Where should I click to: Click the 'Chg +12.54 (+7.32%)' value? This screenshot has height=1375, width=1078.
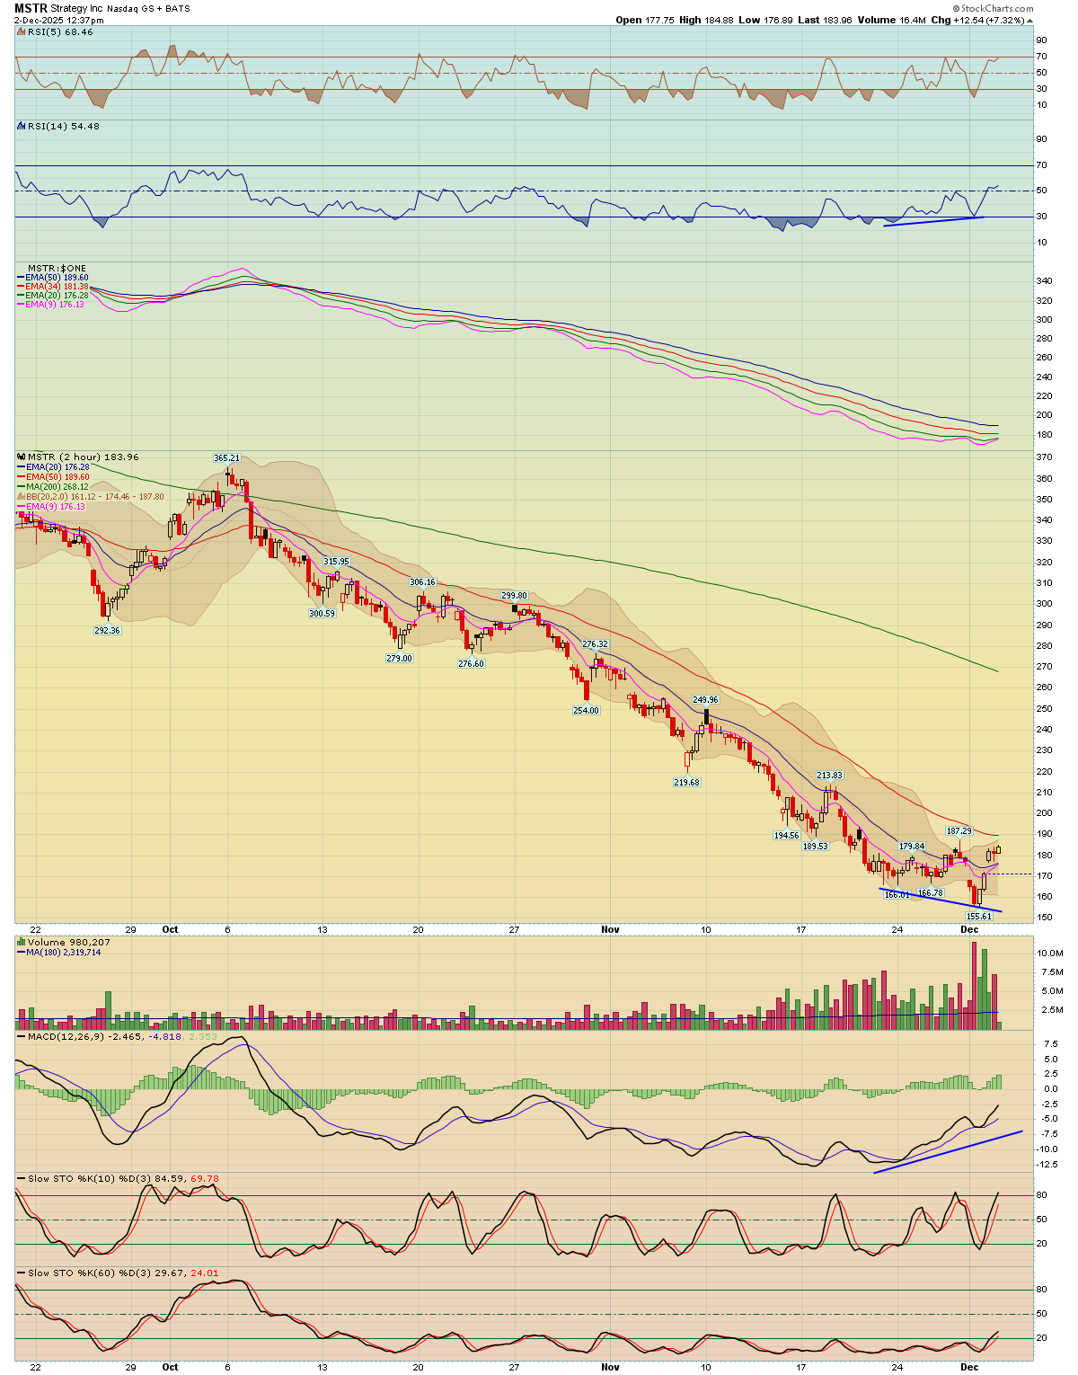tap(978, 20)
